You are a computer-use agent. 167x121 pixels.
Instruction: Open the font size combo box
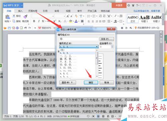point(60,16)
